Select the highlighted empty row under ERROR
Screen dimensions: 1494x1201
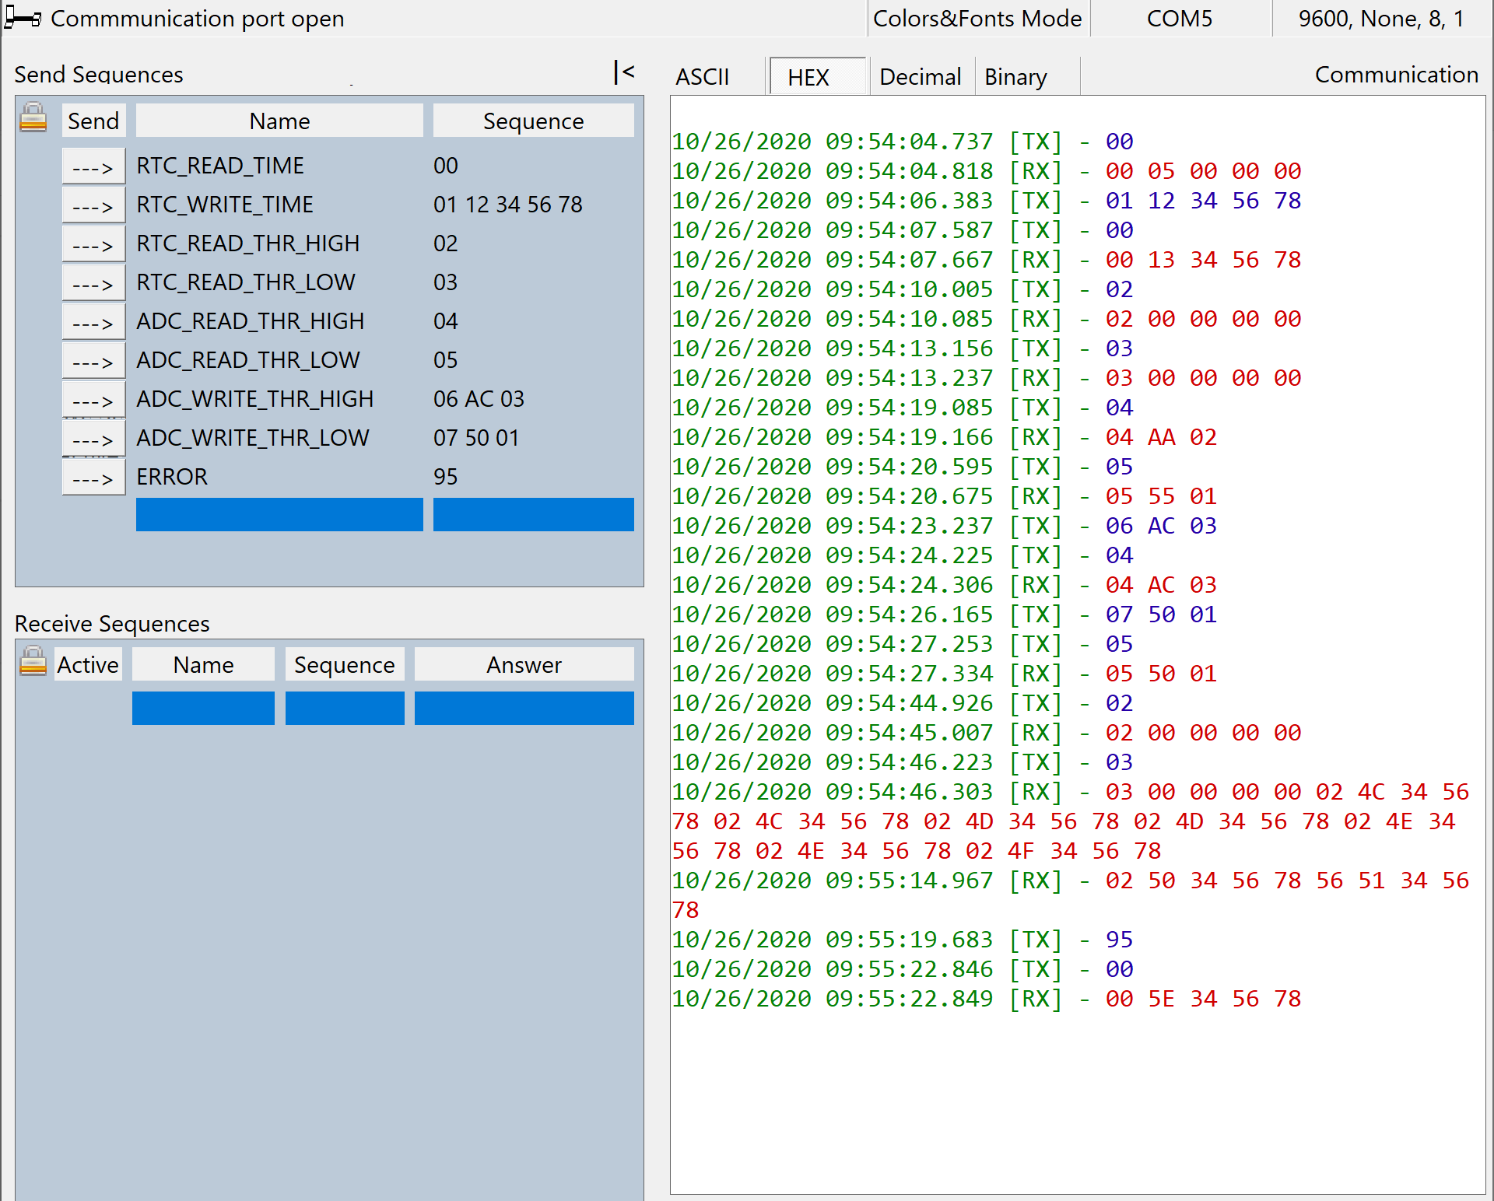coord(279,514)
